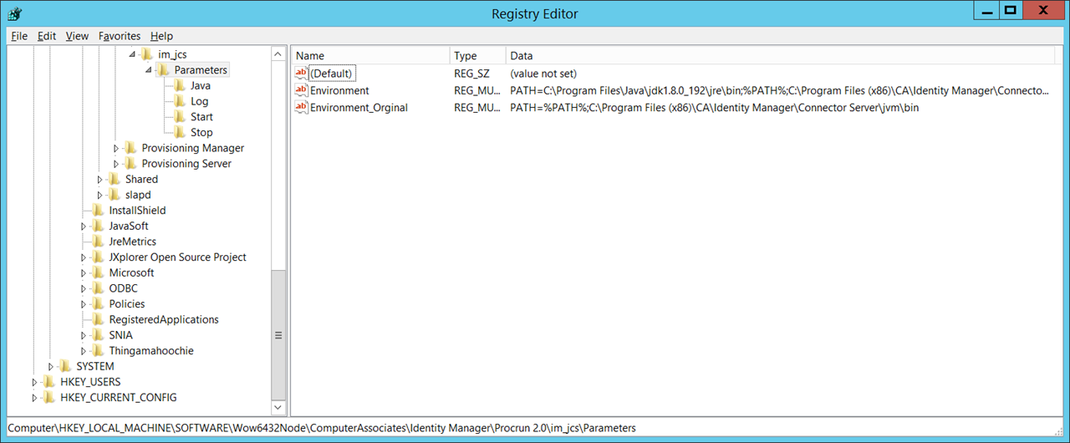Click the JXplorer Open Source Project folder icon
This screenshot has height=443, width=1070.
[98, 257]
